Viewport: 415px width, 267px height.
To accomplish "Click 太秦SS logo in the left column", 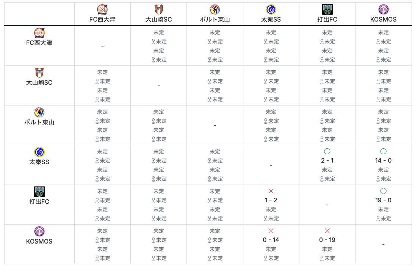I will pos(39,152).
